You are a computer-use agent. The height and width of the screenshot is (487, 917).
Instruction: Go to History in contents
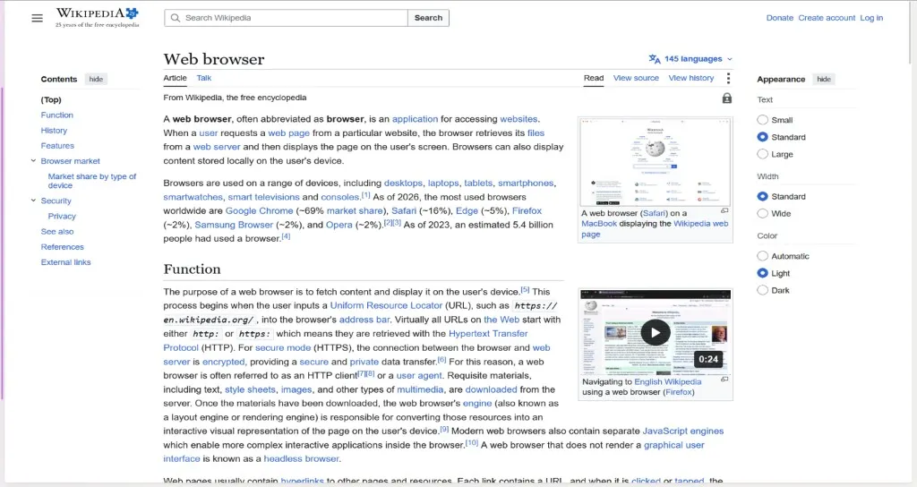(x=54, y=131)
